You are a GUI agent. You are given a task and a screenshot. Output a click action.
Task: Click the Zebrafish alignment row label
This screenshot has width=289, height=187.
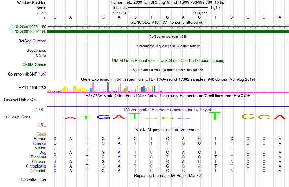pos(38,171)
